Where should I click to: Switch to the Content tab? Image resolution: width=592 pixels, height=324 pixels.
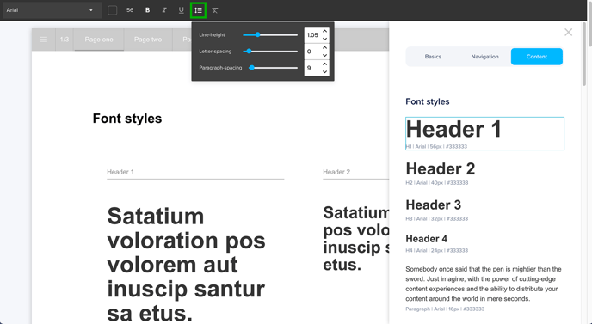[x=537, y=57]
